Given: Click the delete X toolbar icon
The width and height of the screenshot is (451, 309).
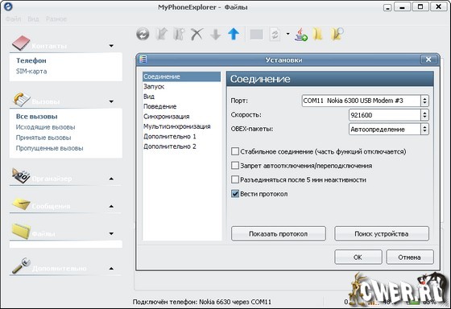Looking at the screenshot, I should tap(197, 35).
